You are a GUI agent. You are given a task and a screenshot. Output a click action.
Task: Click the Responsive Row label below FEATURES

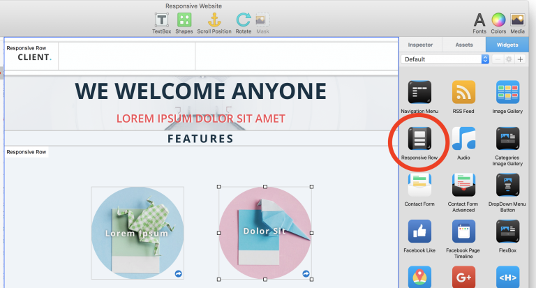click(27, 152)
